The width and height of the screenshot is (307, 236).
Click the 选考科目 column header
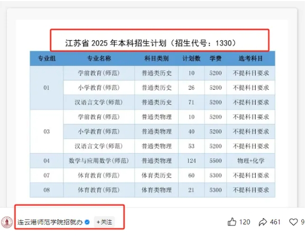click(x=250, y=58)
